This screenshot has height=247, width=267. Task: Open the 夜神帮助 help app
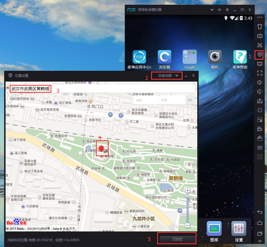coord(240,60)
